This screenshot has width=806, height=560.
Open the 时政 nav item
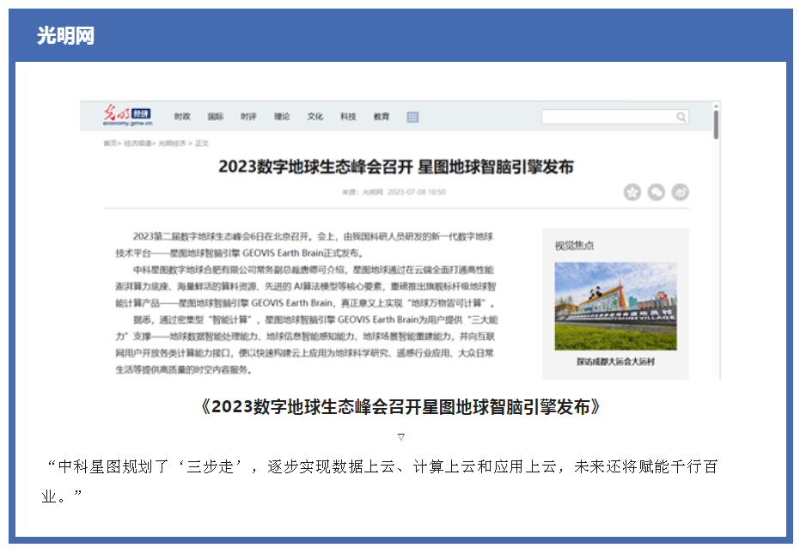(182, 117)
